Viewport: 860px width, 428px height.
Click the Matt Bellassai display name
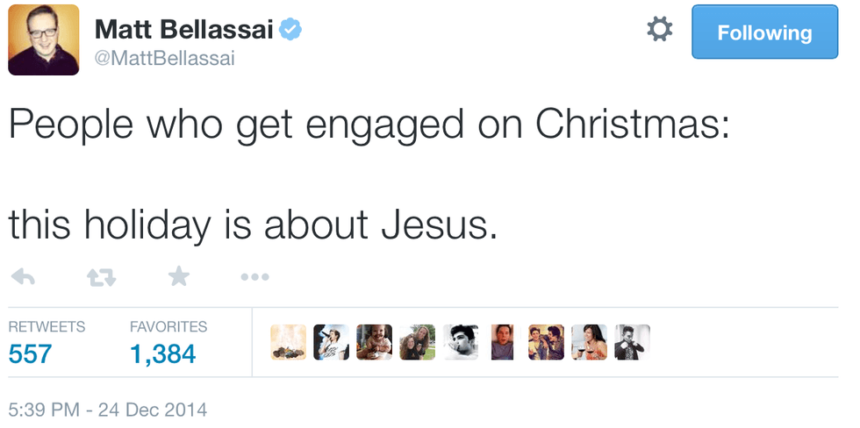point(184,30)
